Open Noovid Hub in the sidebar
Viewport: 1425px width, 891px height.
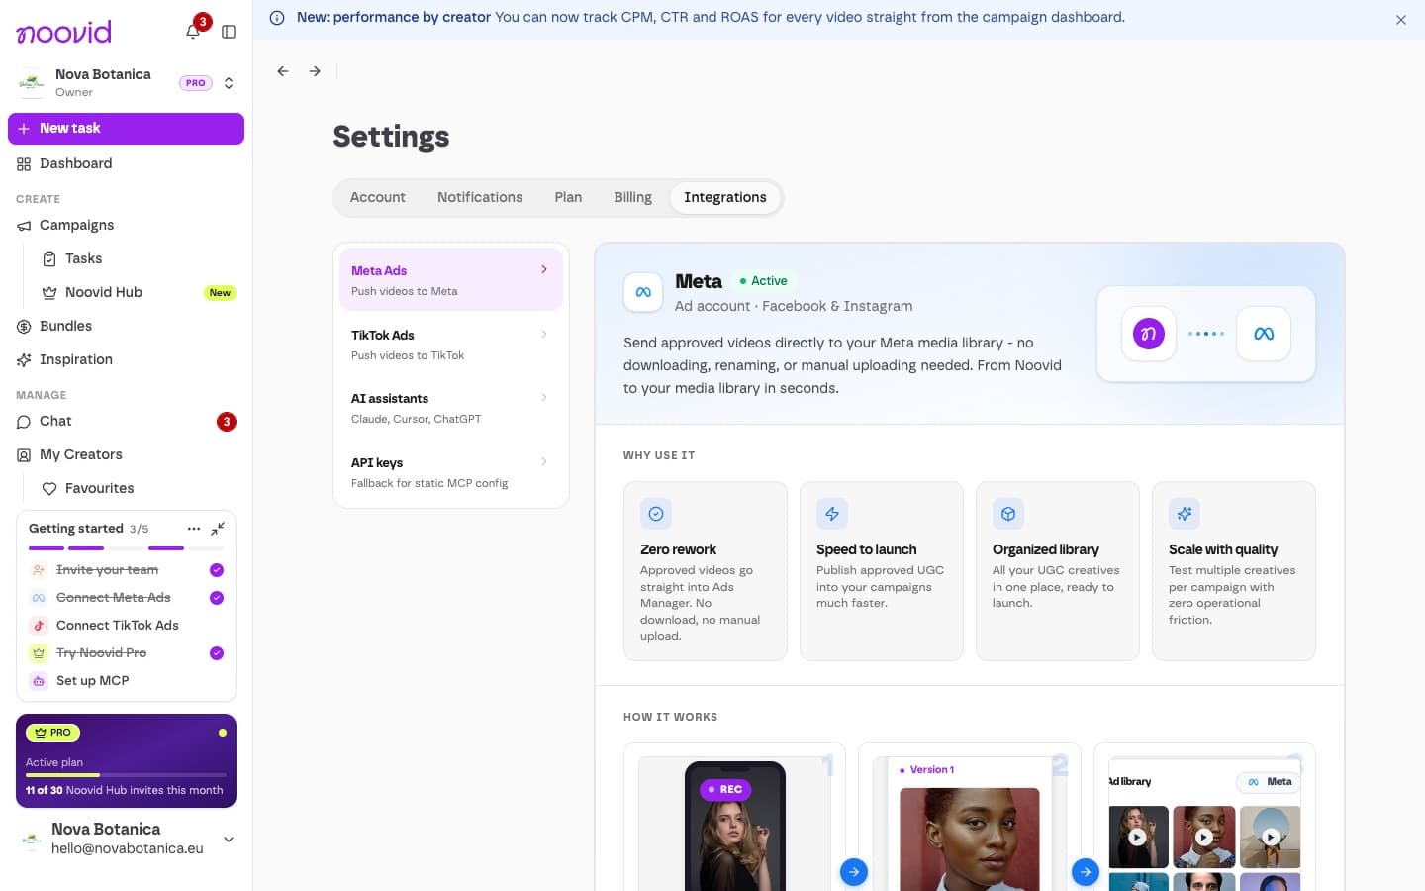point(138,292)
